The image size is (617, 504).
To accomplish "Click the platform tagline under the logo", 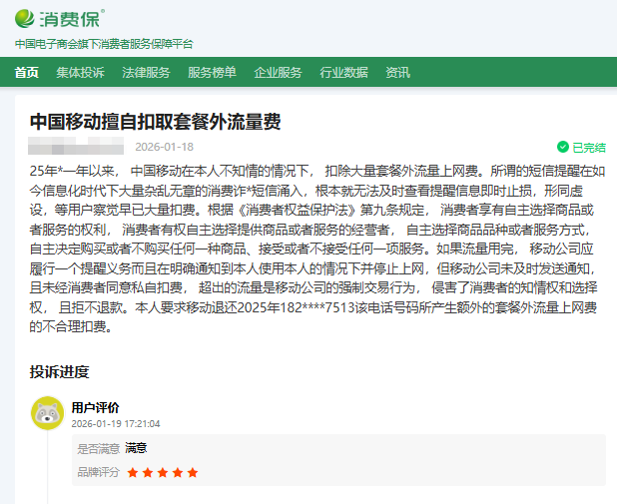I will [104, 44].
